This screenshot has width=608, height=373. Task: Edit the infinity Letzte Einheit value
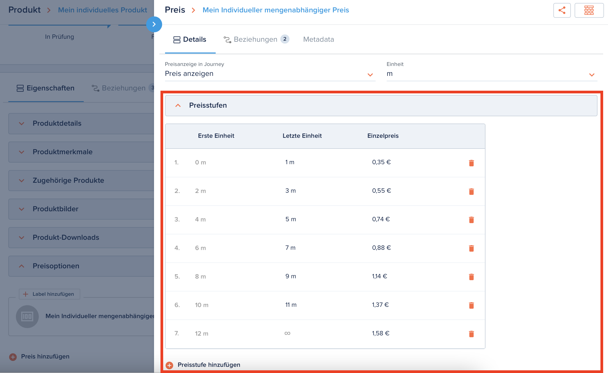(x=287, y=333)
